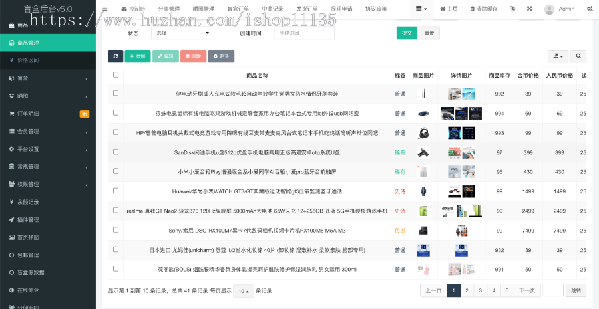Image resolution: width=599 pixels, height=309 pixels.
Task: Click the 提交 submit button
Action: pyautogui.click(x=407, y=33)
